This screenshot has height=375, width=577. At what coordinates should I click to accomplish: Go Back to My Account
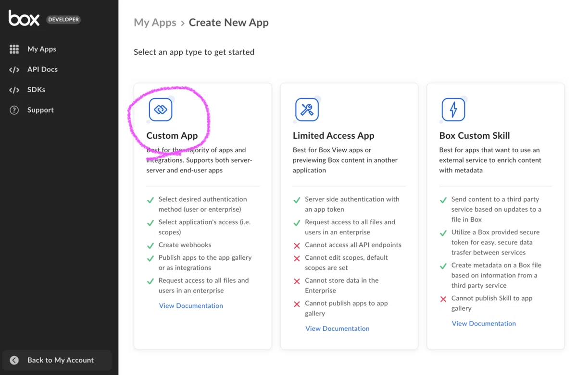[x=57, y=360]
